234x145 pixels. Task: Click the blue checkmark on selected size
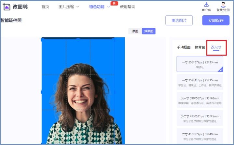[x=221, y=69]
